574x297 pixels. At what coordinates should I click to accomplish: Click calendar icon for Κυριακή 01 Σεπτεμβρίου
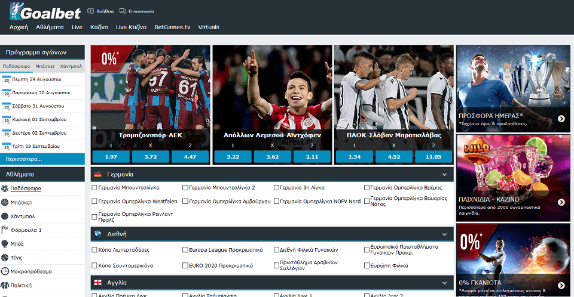[6, 119]
